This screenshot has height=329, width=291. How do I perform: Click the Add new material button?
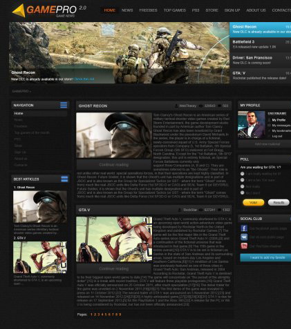click(x=265, y=144)
